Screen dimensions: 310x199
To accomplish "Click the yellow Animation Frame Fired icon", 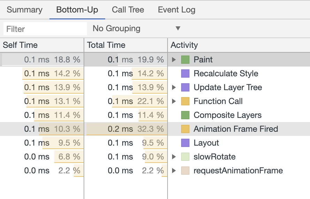I will click(x=185, y=129).
